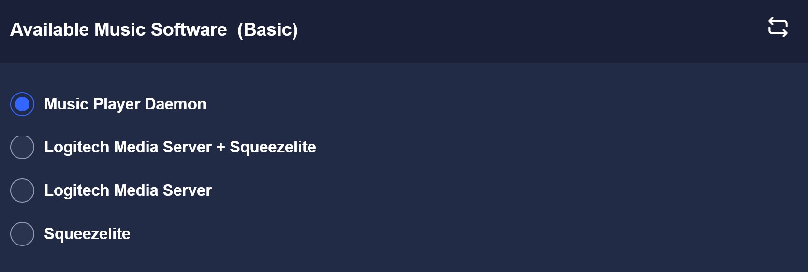Switch software list view via the arrows icon

[x=778, y=27]
